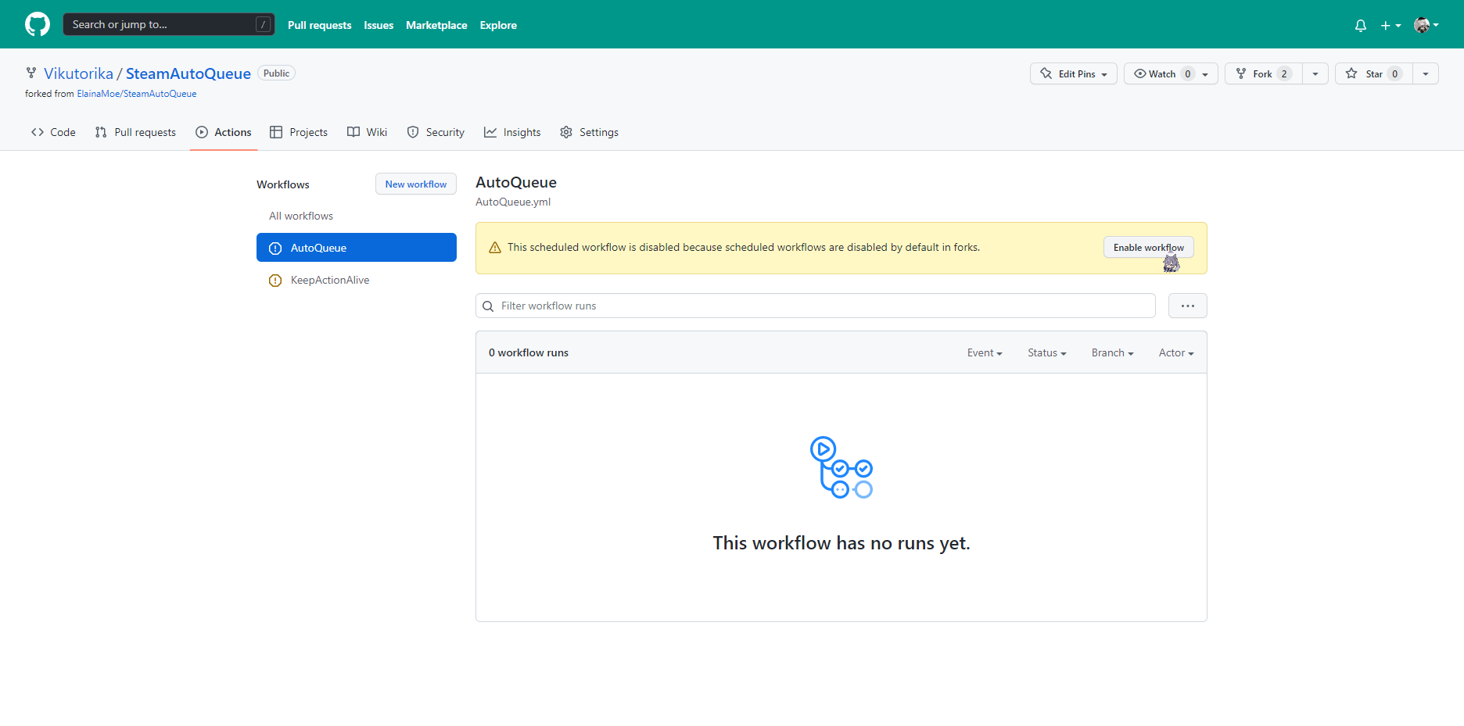Switch to the Code tab
Screen dimensions: 1464x726
(x=53, y=132)
